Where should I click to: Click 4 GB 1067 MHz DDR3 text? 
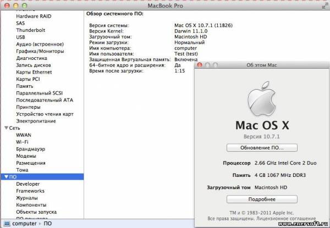280,175
